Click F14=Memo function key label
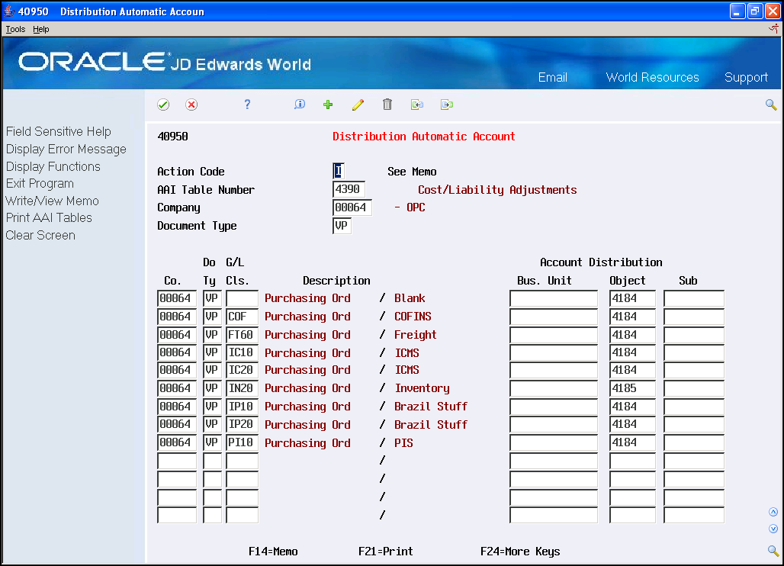 coord(273,552)
